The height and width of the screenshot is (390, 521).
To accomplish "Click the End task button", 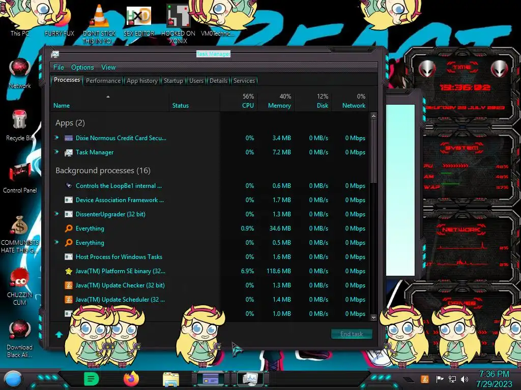I will 352,334.
